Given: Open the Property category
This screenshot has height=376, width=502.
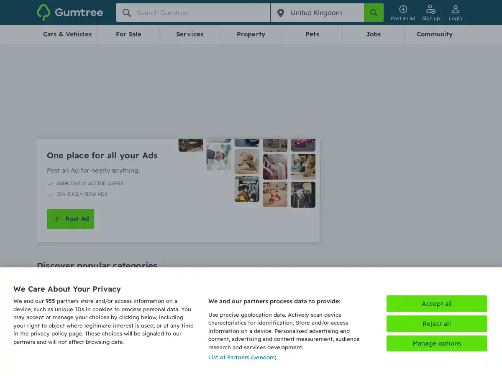Looking at the screenshot, I should [251, 34].
